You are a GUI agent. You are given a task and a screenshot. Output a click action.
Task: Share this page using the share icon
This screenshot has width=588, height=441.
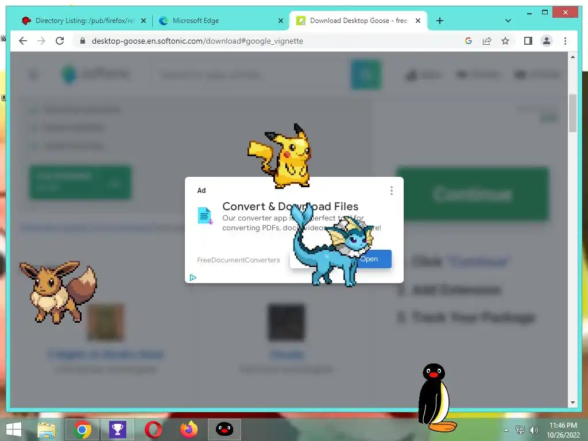point(487,41)
